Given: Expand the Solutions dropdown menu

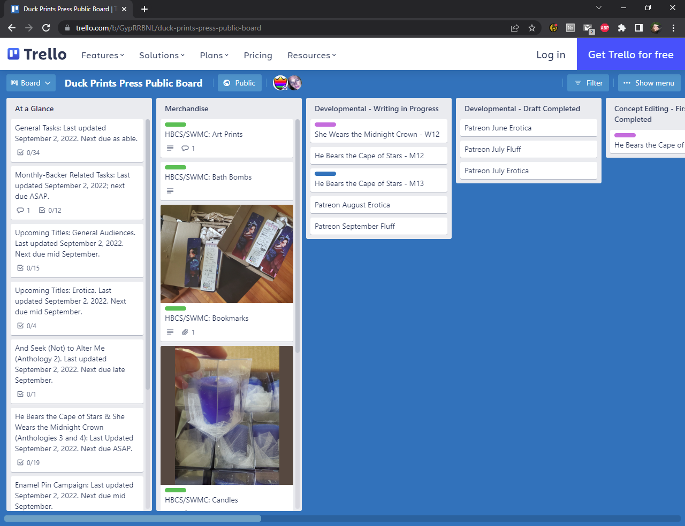Looking at the screenshot, I should (x=162, y=55).
